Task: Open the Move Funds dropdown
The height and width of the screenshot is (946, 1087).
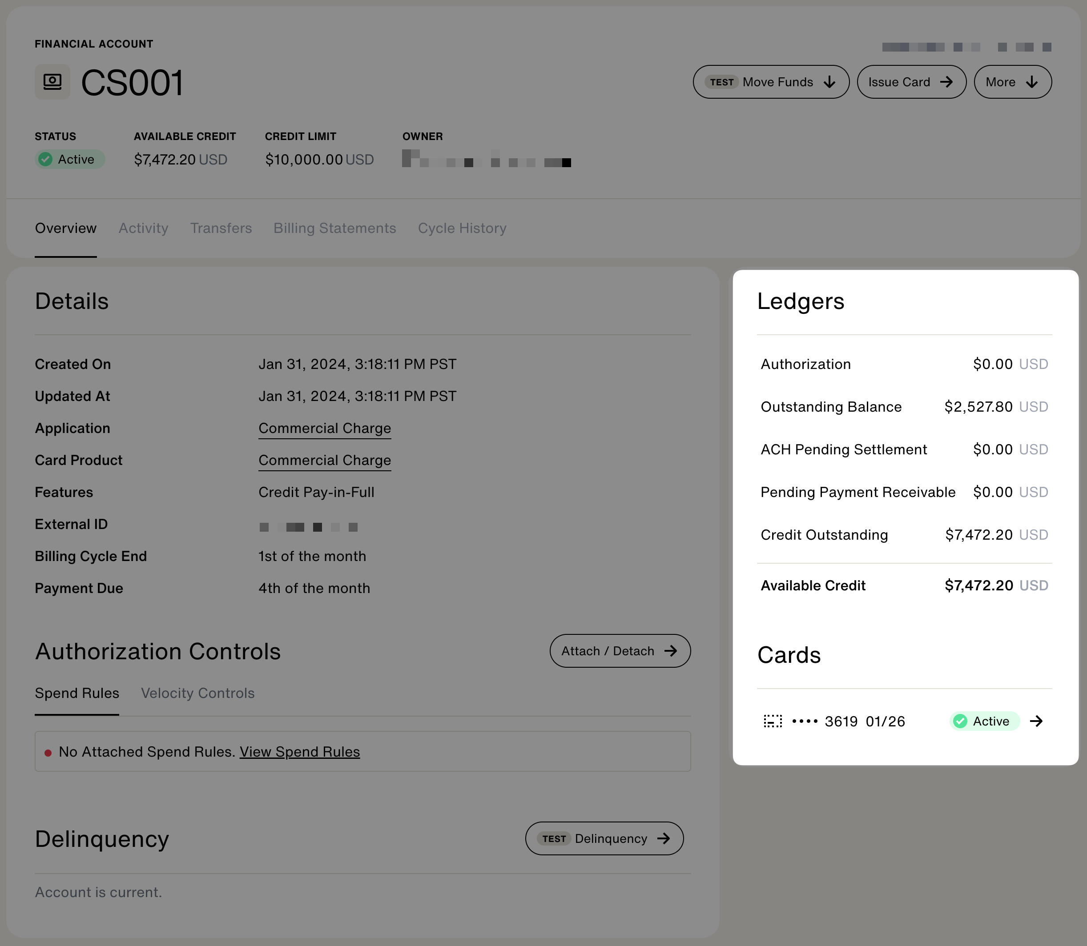Action: click(771, 82)
